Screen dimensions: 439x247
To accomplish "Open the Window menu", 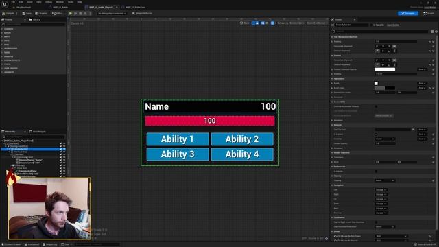I will click(x=60, y=2).
